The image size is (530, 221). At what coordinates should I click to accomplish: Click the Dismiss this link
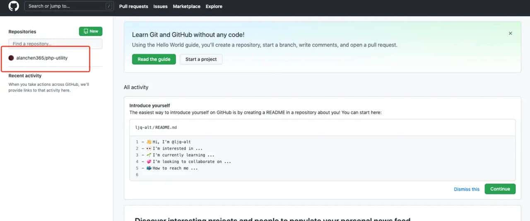point(466,189)
